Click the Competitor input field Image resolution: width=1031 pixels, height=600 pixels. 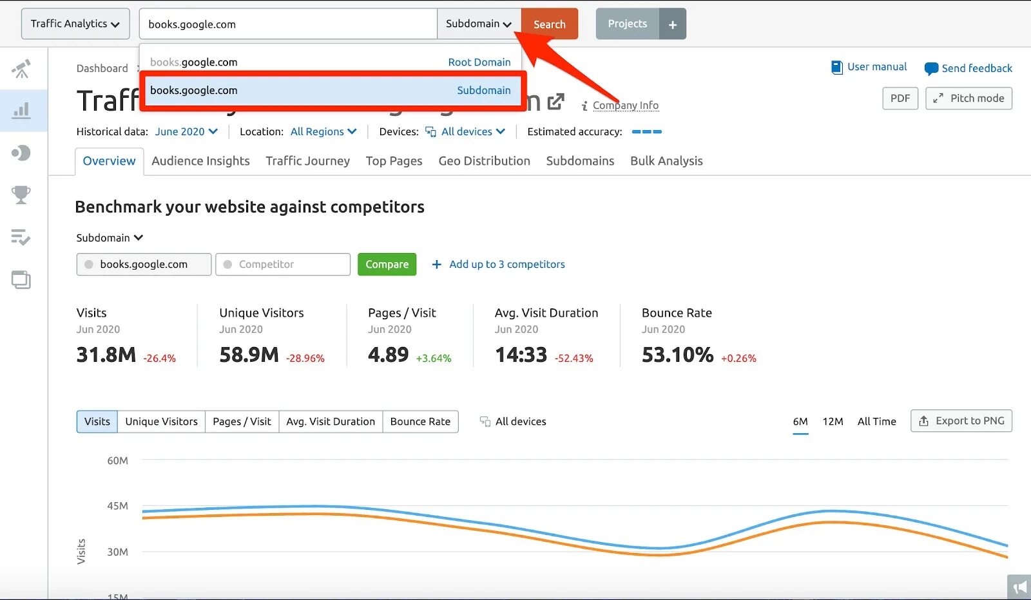(283, 265)
